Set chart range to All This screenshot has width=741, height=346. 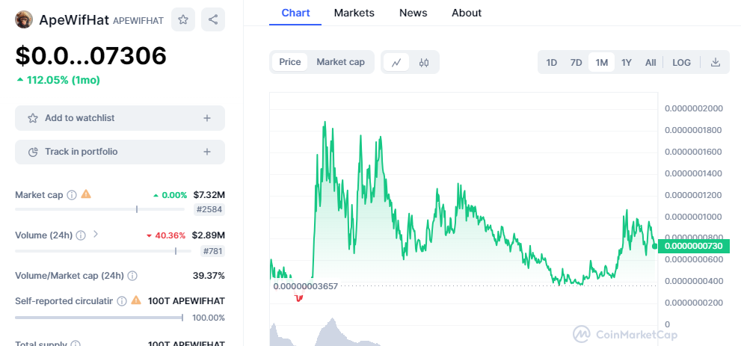651,62
